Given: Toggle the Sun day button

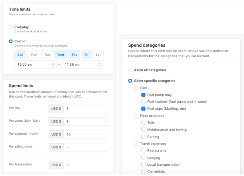Looking at the screenshot, I should pos(21,55).
